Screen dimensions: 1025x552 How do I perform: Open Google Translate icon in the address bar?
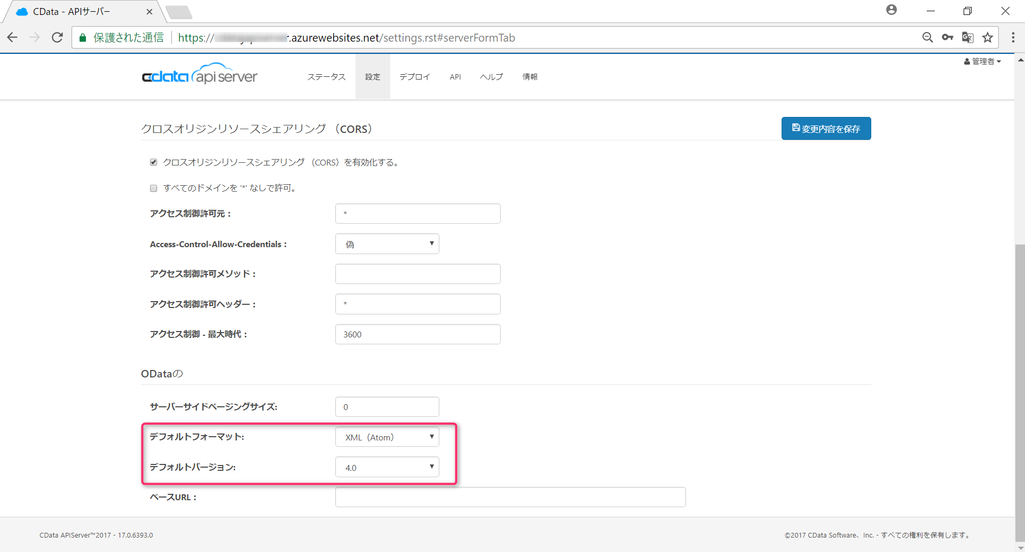968,37
